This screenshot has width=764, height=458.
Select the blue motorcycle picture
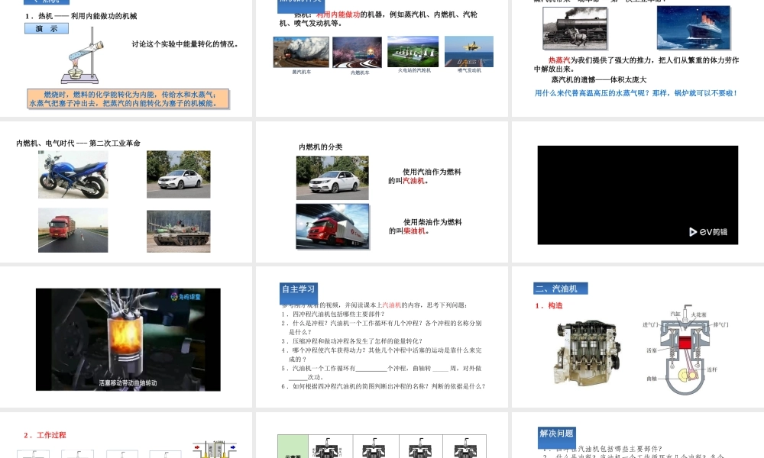coord(73,174)
